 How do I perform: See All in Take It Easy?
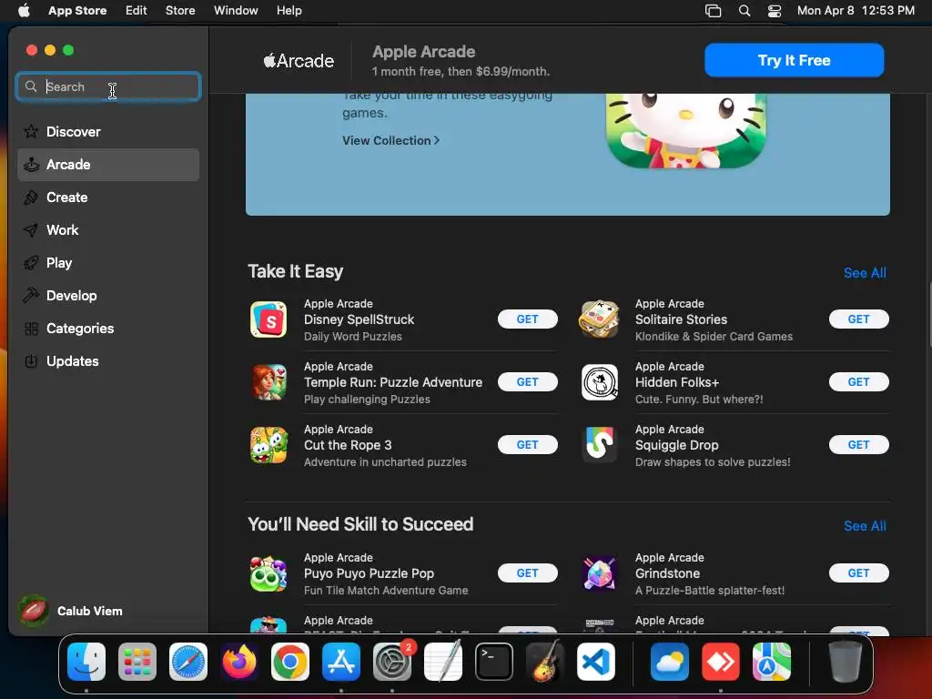coord(865,273)
